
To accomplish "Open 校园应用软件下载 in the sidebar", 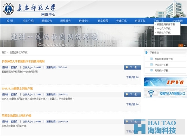I will [164, 59].
